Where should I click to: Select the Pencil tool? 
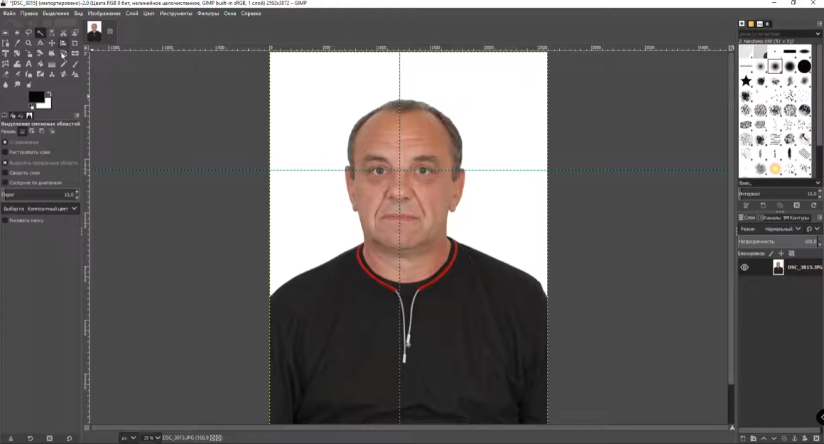tap(63, 63)
